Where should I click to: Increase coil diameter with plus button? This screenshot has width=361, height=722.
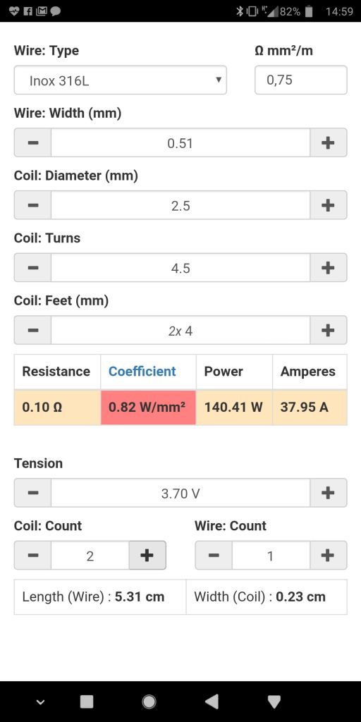pos(328,205)
